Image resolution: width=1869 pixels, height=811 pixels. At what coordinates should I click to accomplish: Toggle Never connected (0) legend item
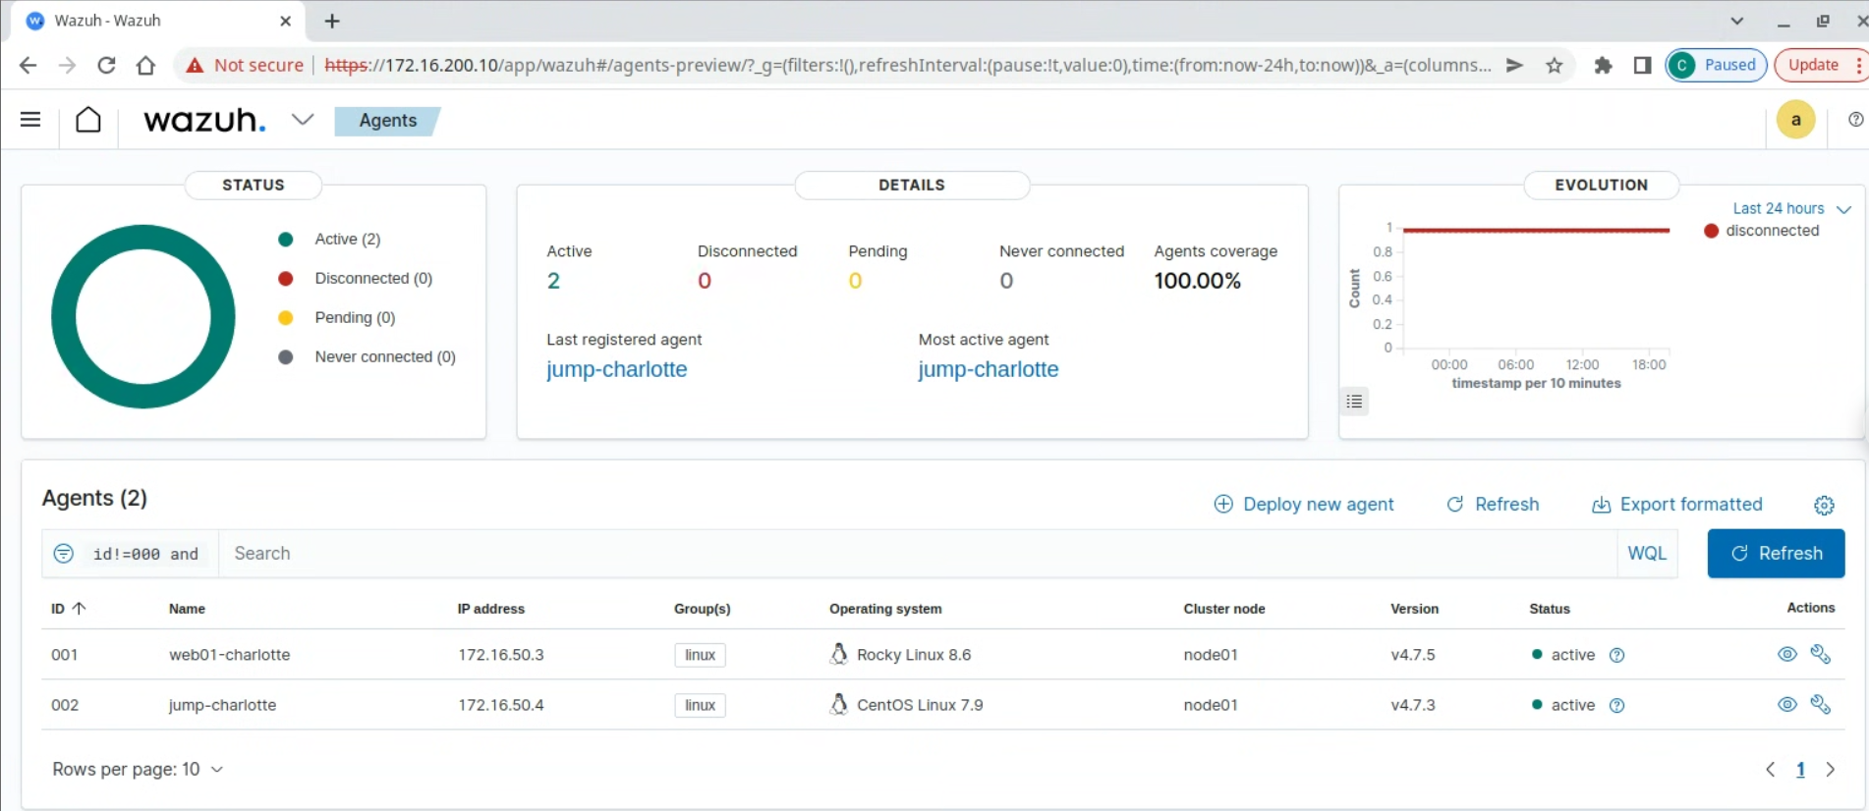[x=367, y=357]
